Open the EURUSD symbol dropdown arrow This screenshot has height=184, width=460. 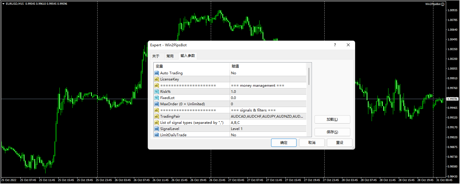[x=3, y=4]
